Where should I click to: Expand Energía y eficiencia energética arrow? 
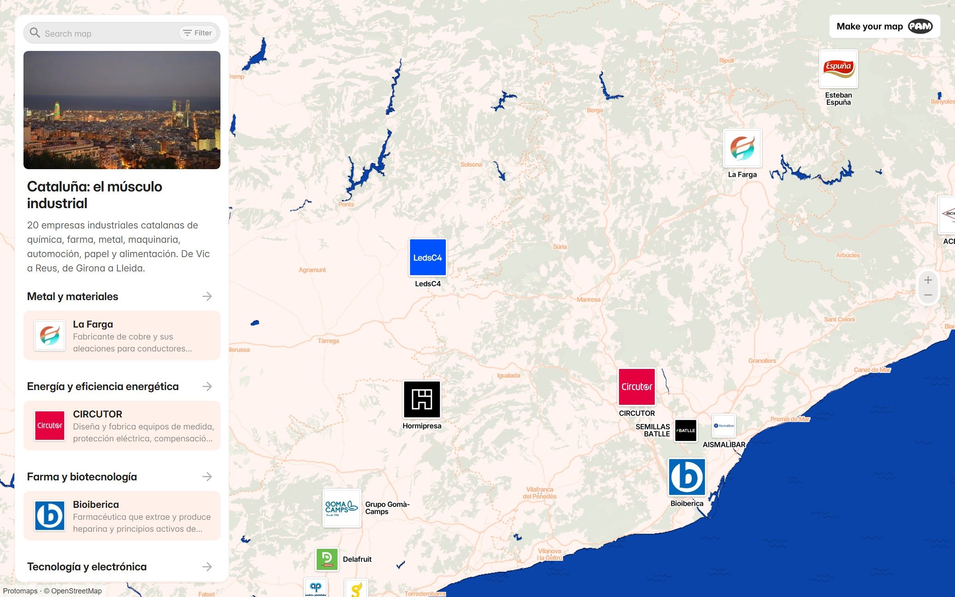click(x=207, y=386)
